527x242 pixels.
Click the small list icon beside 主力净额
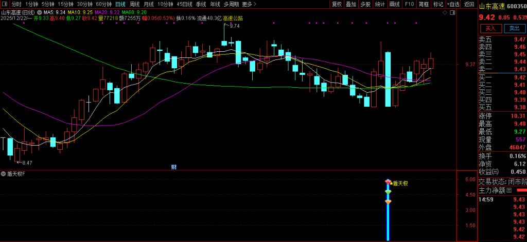(509, 190)
